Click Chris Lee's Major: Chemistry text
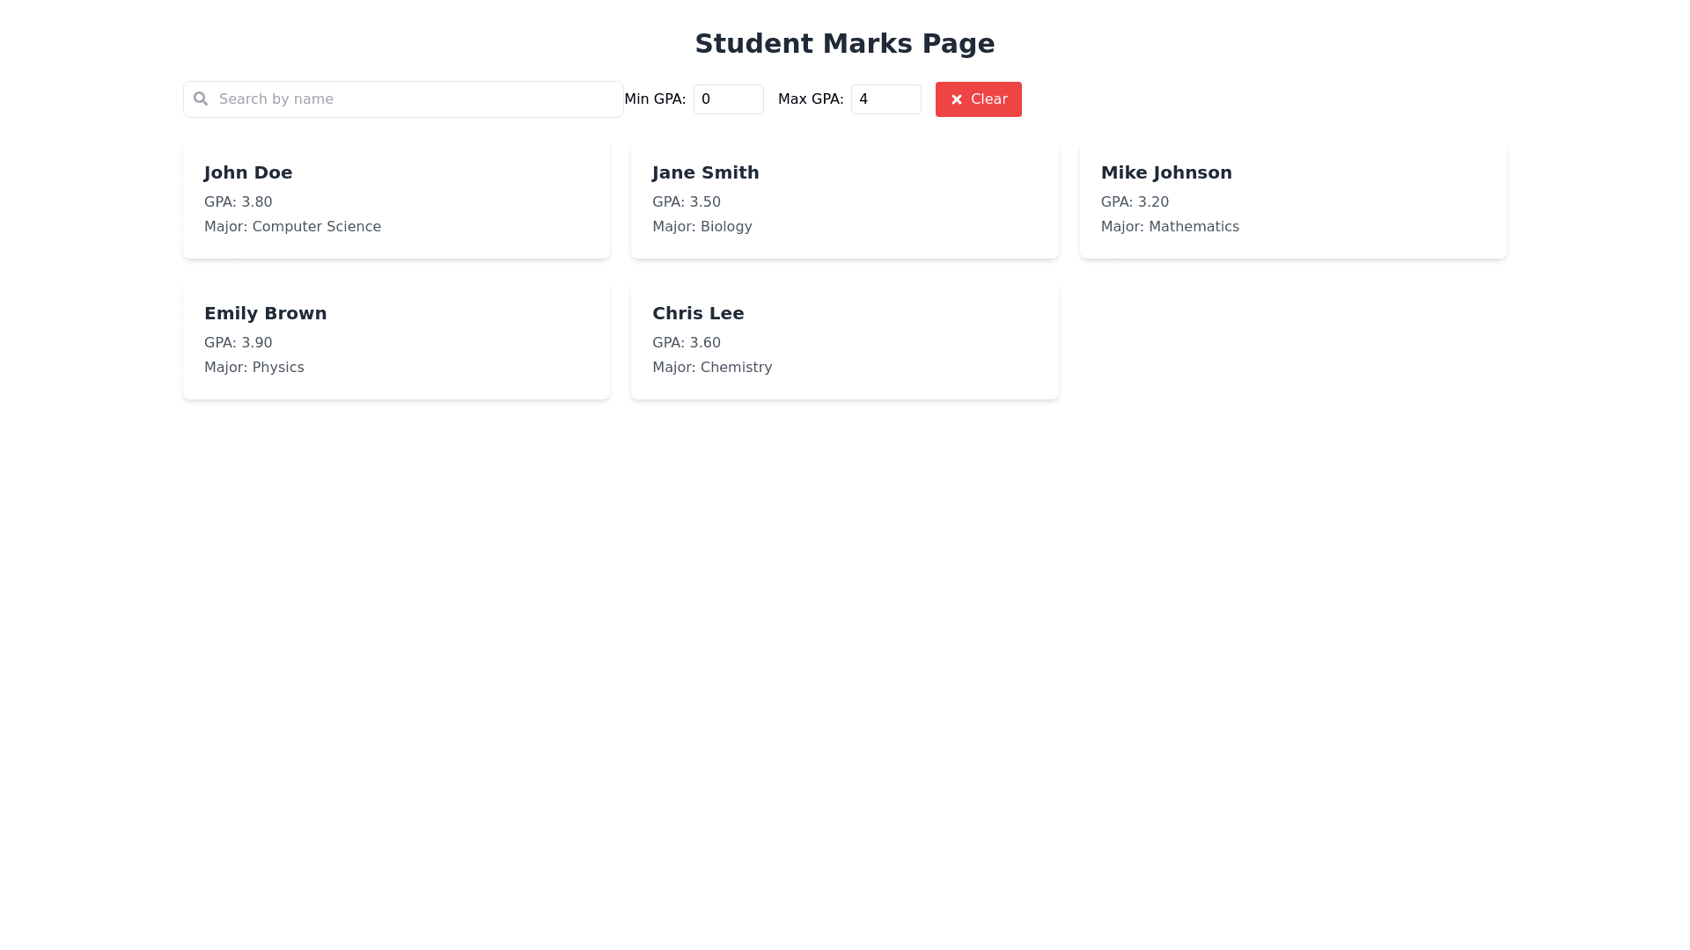The image size is (1690, 950). [711, 368]
